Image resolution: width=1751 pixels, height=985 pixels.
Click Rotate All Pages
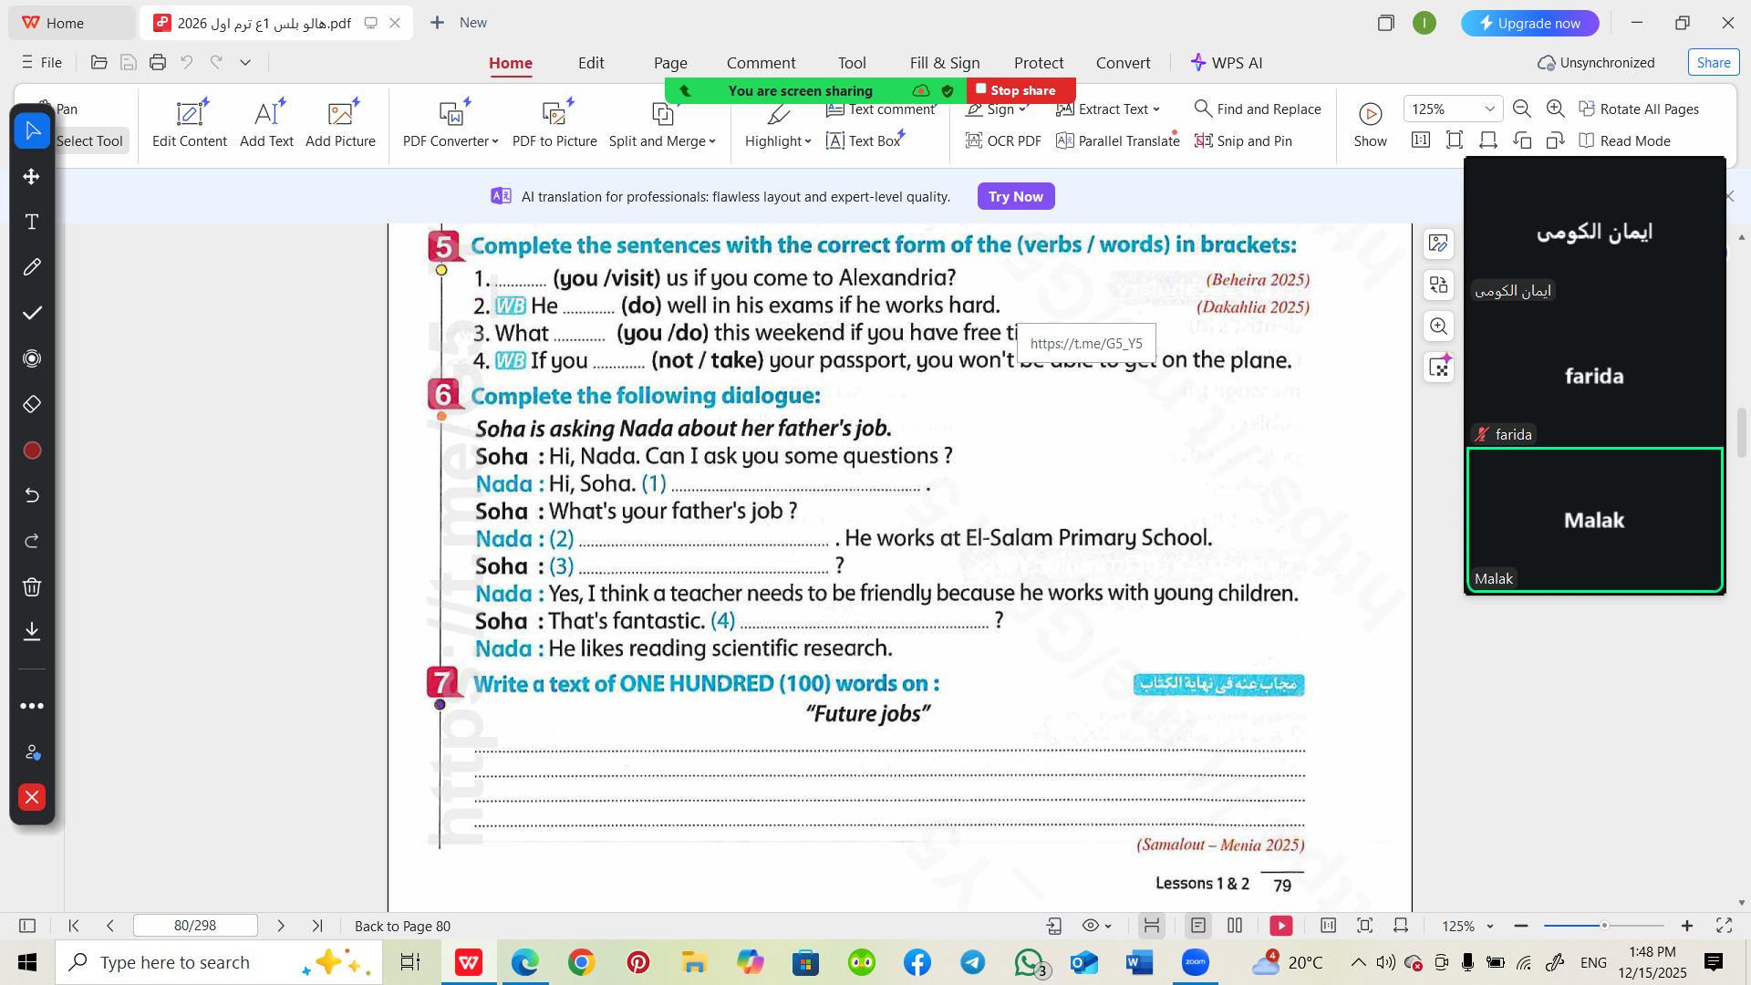coord(1638,109)
